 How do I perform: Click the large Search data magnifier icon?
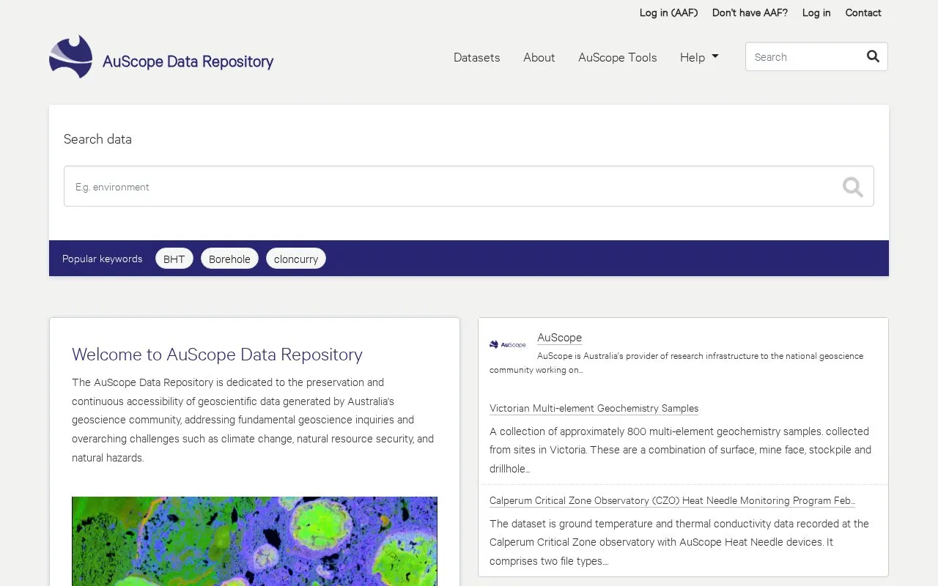pyautogui.click(x=852, y=187)
